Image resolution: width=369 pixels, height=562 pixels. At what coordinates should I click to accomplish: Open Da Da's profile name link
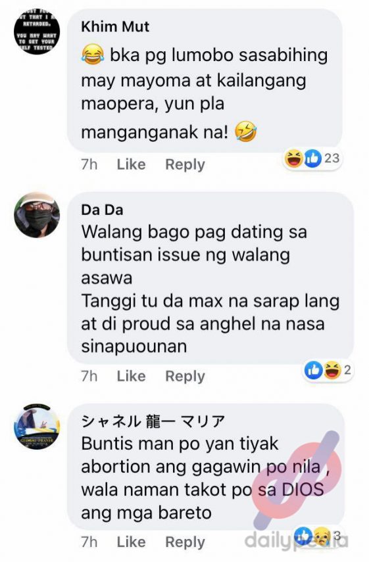click(x=102, y=210)
